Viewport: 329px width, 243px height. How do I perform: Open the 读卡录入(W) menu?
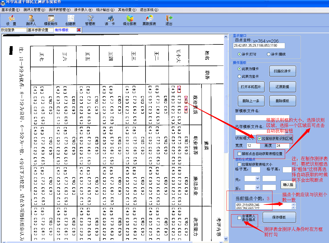point(83,10)
